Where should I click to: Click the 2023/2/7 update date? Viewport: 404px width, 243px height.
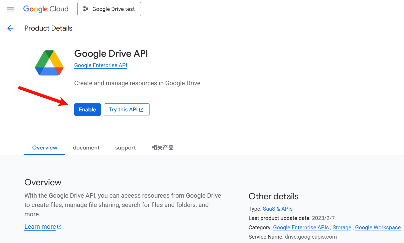pos(323,218)
